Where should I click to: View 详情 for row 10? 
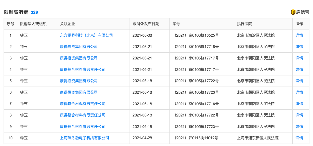[299, 138]
